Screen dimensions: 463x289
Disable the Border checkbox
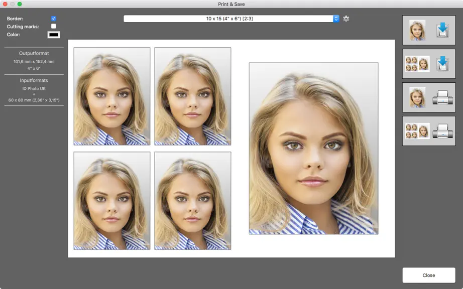point(53,18)
